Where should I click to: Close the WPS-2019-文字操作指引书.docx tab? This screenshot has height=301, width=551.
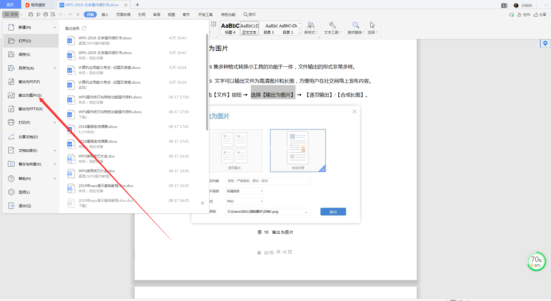pos(126,5)
